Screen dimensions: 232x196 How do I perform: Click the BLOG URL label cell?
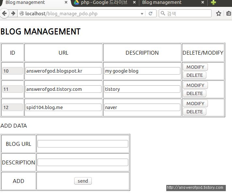pyautogui.click(x=19, y=144)
